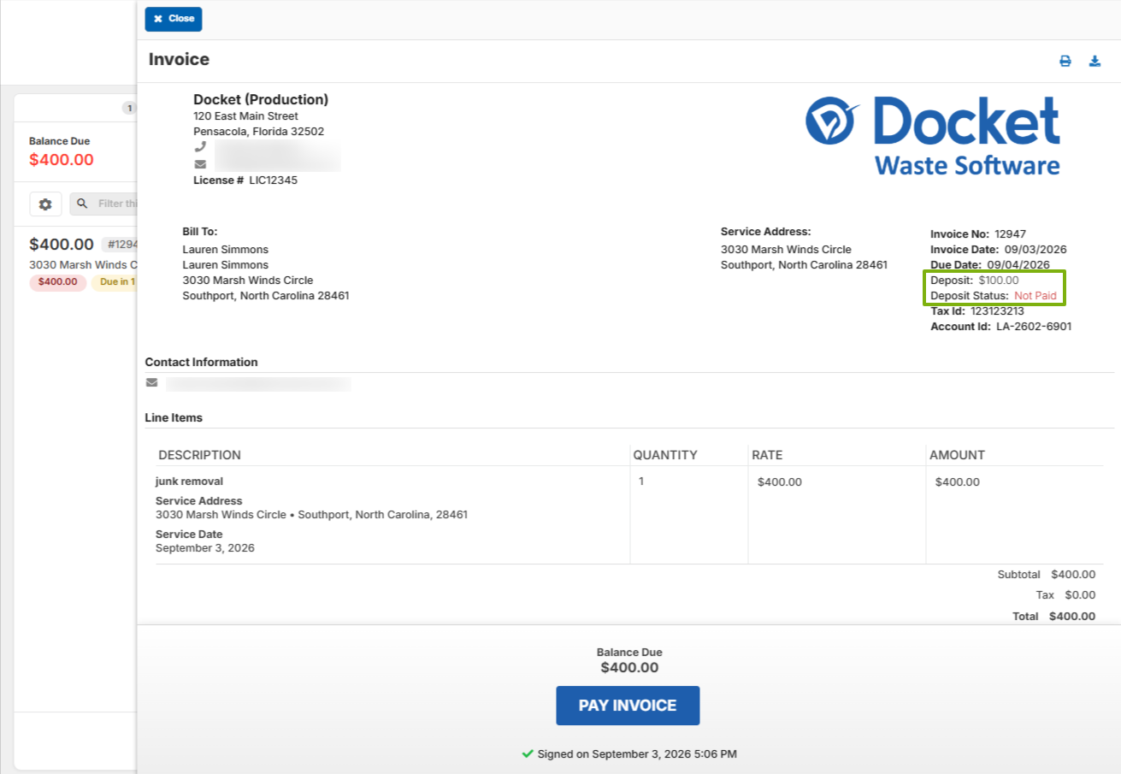Click the phone icon under company address
The width and height of the screenshot is (1121, 774).
(x=200, y=147)
